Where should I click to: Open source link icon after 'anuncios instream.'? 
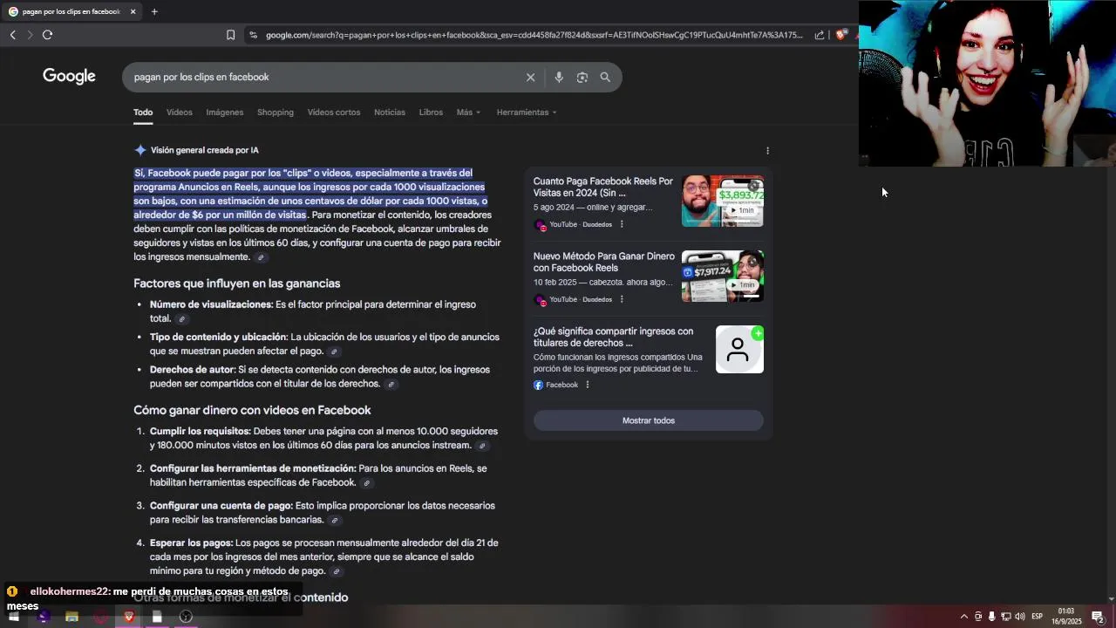click(482, 446)
